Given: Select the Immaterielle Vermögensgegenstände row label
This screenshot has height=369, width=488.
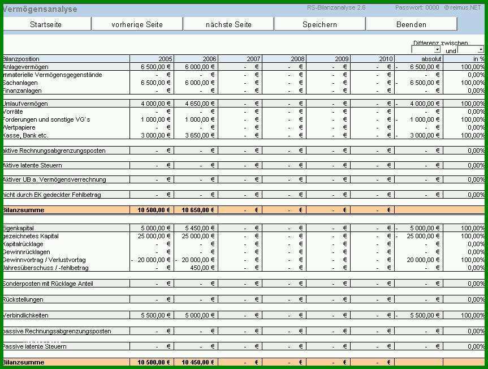Looking at the screenshot, I should 52,75.
